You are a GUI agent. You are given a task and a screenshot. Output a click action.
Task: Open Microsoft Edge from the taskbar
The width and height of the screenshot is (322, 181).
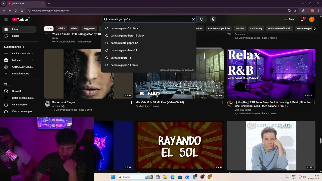click(x=173, y=177)
